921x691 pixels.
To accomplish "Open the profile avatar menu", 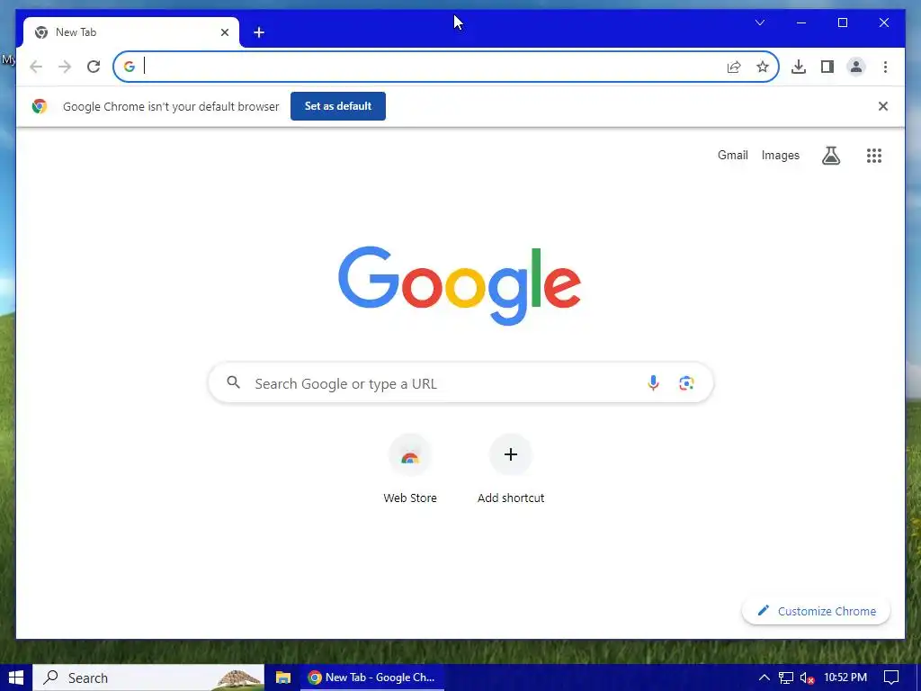I will pos(856,67).
